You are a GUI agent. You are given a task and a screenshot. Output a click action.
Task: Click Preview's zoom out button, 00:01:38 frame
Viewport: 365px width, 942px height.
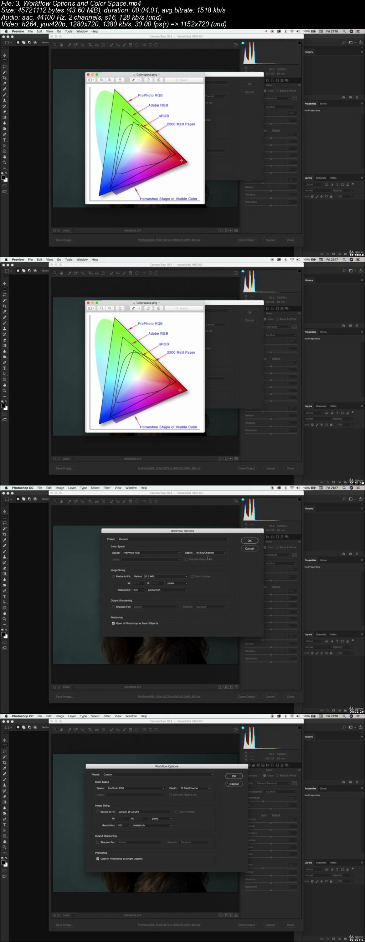(102, 308)
